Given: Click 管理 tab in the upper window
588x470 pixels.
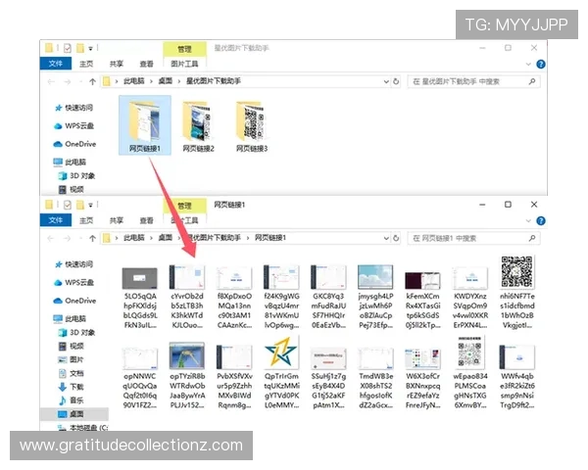Looking at the screenshot, I should [x=184, y=49].
